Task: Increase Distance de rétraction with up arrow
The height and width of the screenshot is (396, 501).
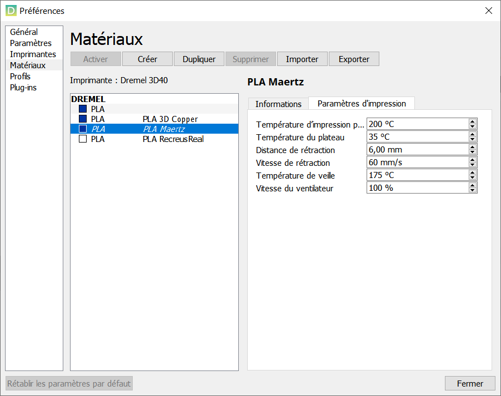Action: click(473, 147)
